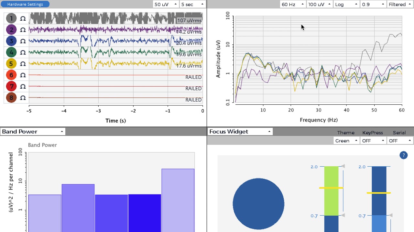Open the 60 Hz max frequency dropdown
The width and height of the screenshot is (414, 232).
click(x=293, y=4)
